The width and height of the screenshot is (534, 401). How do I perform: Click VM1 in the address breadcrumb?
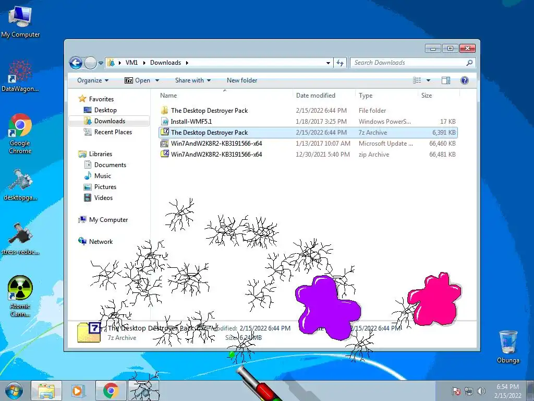point(132,63)
